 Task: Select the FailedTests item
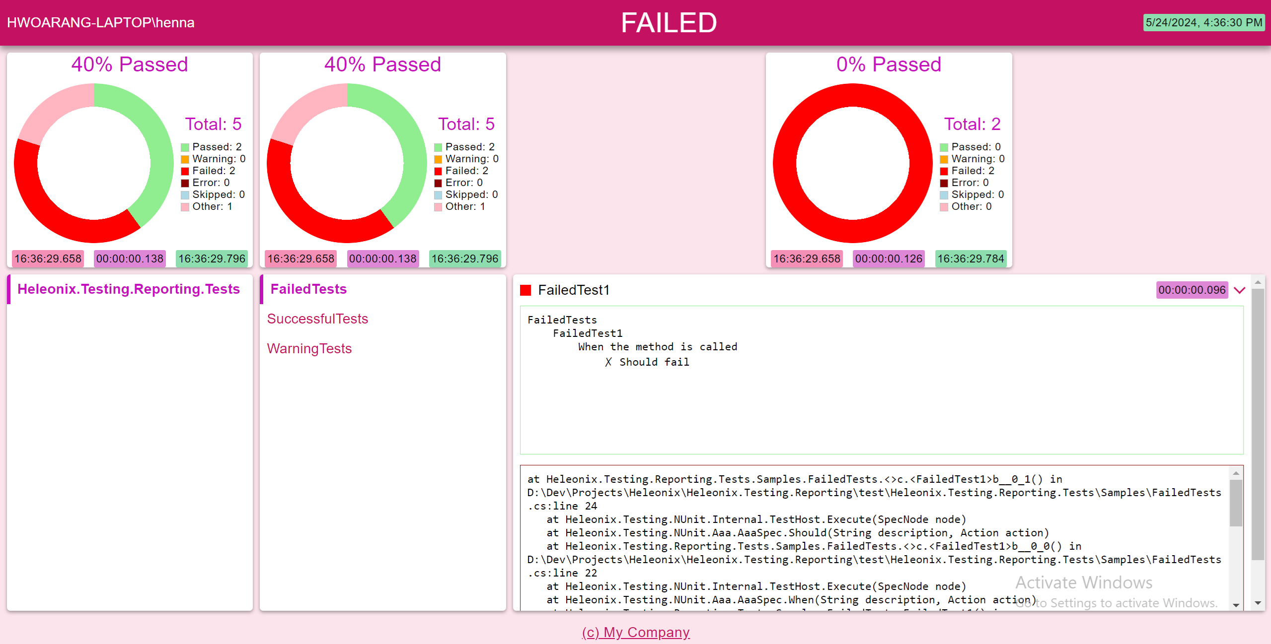click(308, 289)
